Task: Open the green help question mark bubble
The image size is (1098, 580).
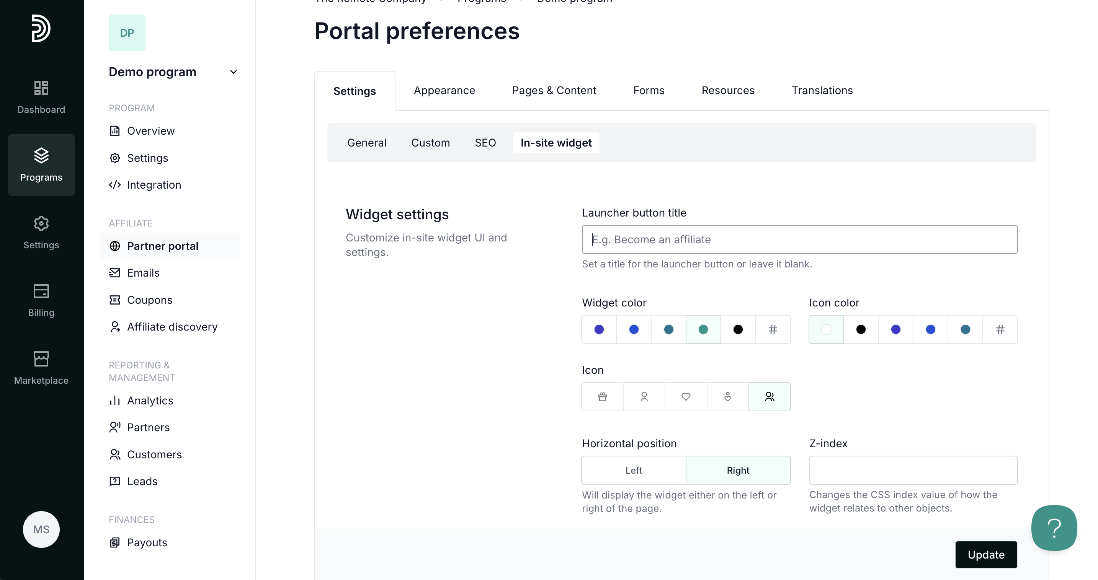Action: coord(1054,528)
